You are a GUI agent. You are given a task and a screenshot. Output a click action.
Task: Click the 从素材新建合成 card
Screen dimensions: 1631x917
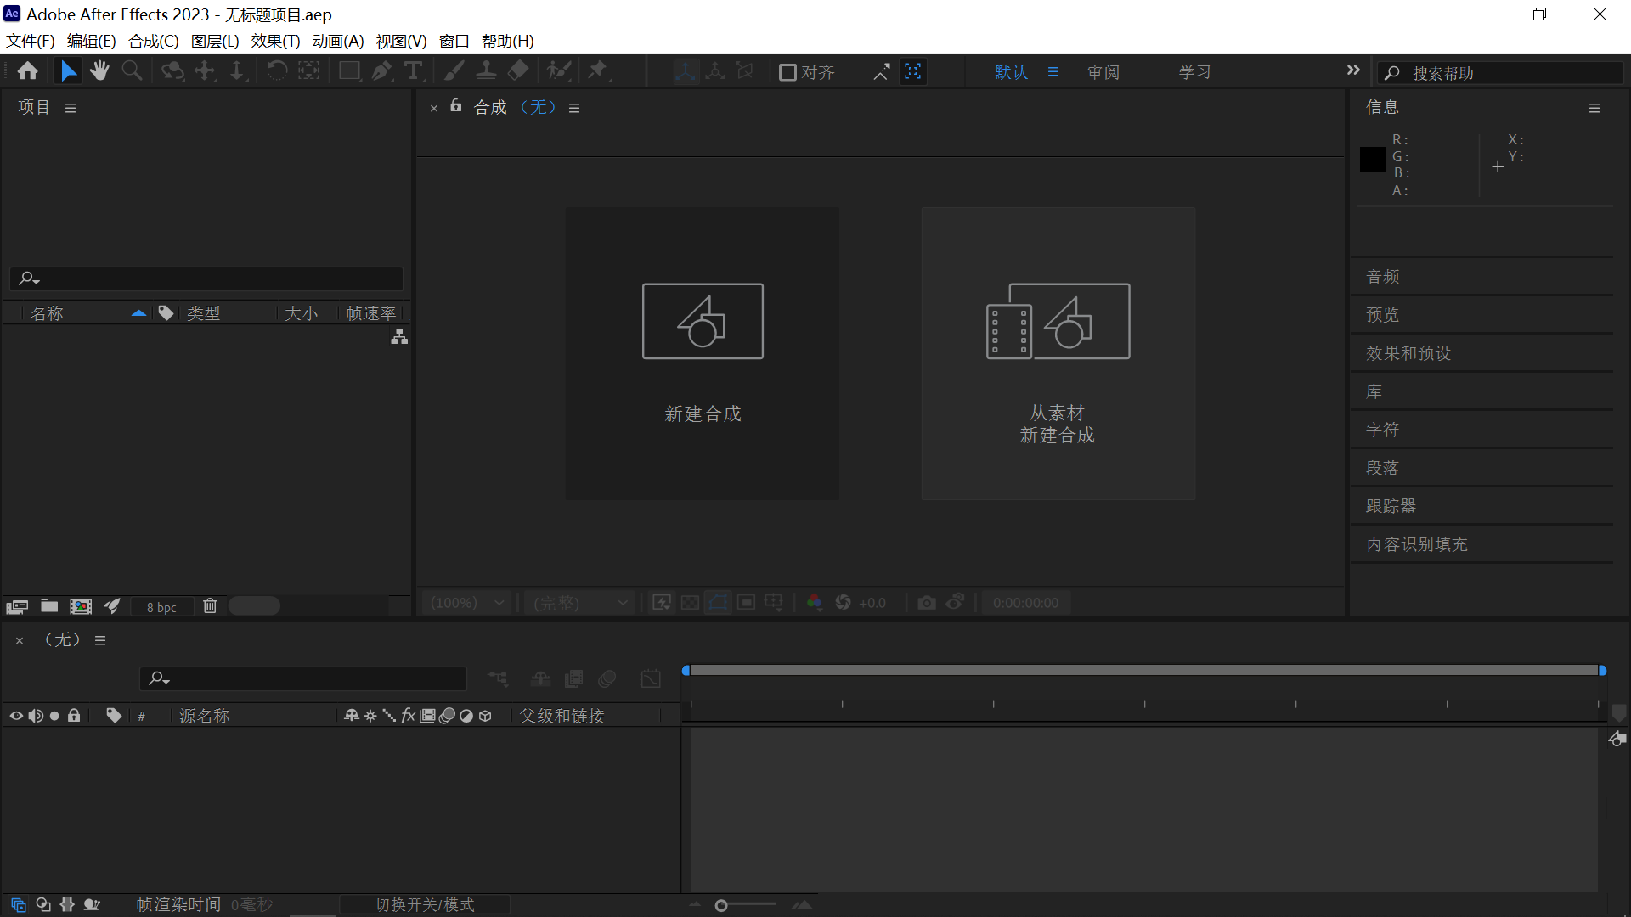pos(1058,353)
